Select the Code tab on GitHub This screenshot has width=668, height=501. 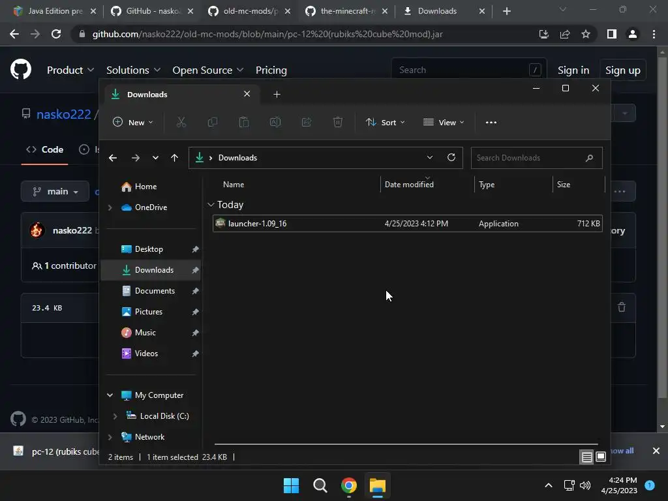pyautogui.click(x=45, y=149)
